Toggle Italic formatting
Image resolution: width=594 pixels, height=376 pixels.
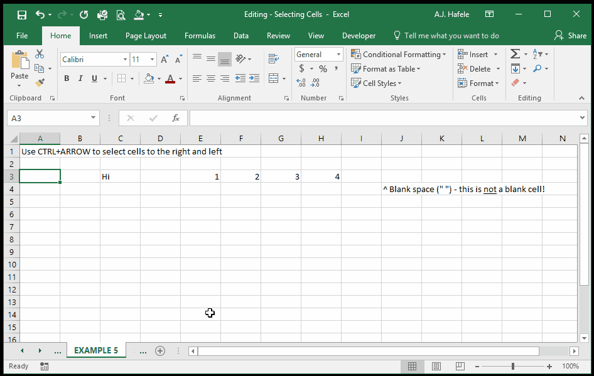tap(80, 78)
